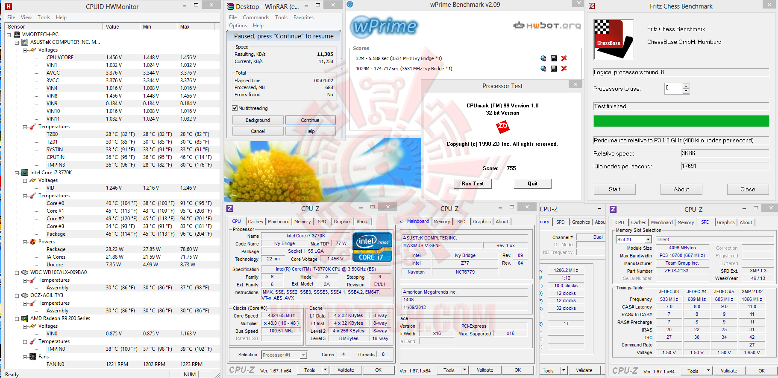
Task: Click the WinRAR books icon in title bar
Action: pos(230,6)
